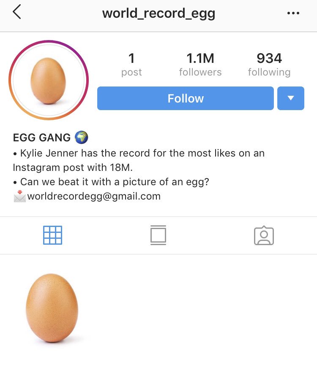Image resolution: width=317 pixels, height=389 pixels.
Task: Go back using the back arrow
Action: pos(17,12)
